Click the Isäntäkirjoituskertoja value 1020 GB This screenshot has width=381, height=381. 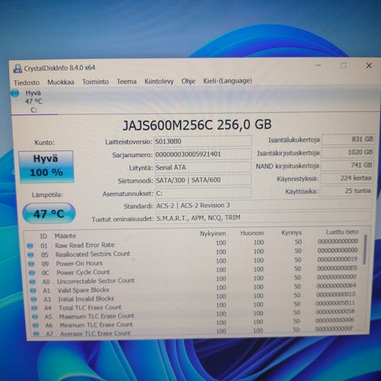[348, 152]
